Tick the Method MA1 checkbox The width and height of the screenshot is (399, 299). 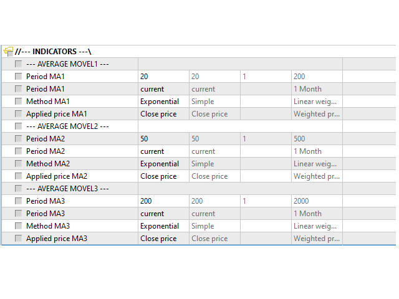(18, 101)
